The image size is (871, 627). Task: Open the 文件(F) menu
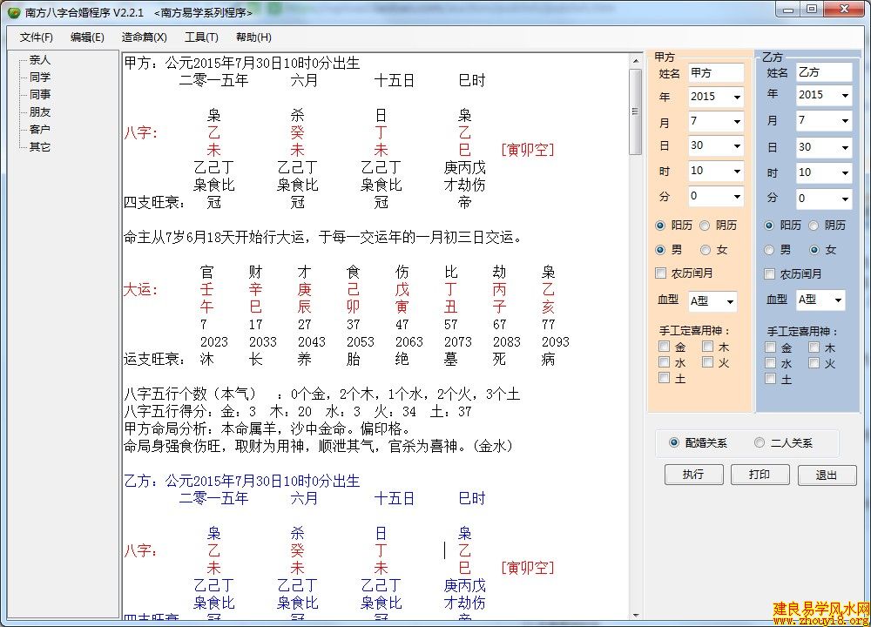pos(36,37)
